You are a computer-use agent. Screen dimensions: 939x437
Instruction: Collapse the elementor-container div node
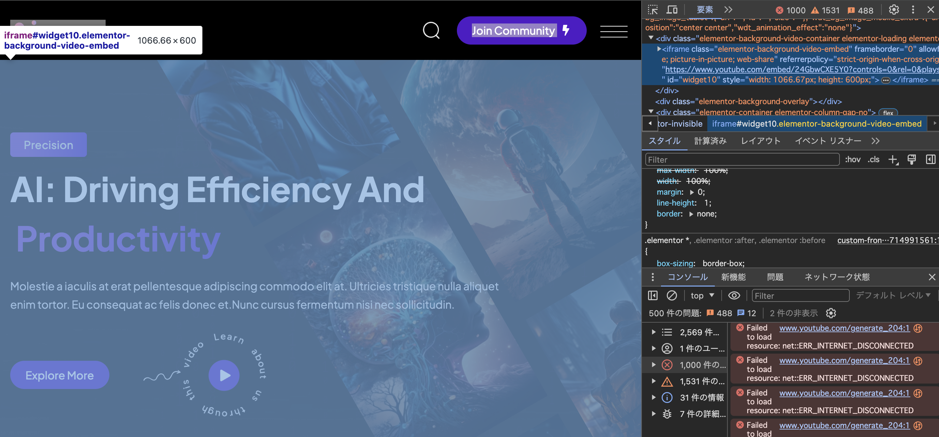click(651, 112)
